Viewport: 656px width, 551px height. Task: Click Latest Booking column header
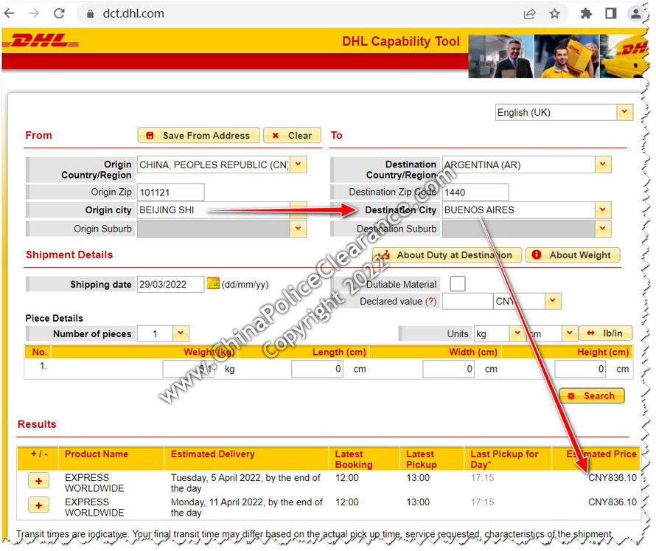(x=354, y=460)
